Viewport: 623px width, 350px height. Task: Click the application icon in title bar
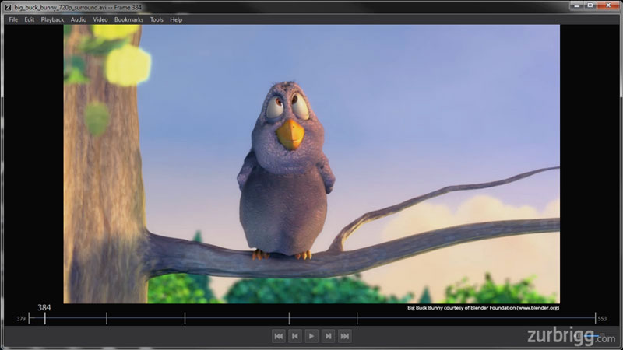(x=8, y=7)
